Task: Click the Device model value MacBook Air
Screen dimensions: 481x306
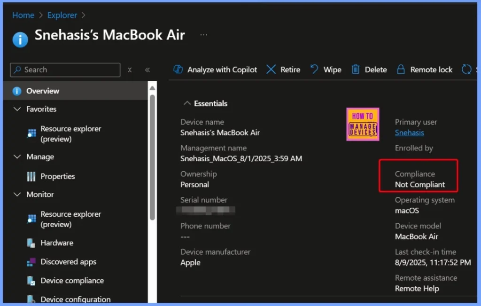Action: tap(416, 236)
